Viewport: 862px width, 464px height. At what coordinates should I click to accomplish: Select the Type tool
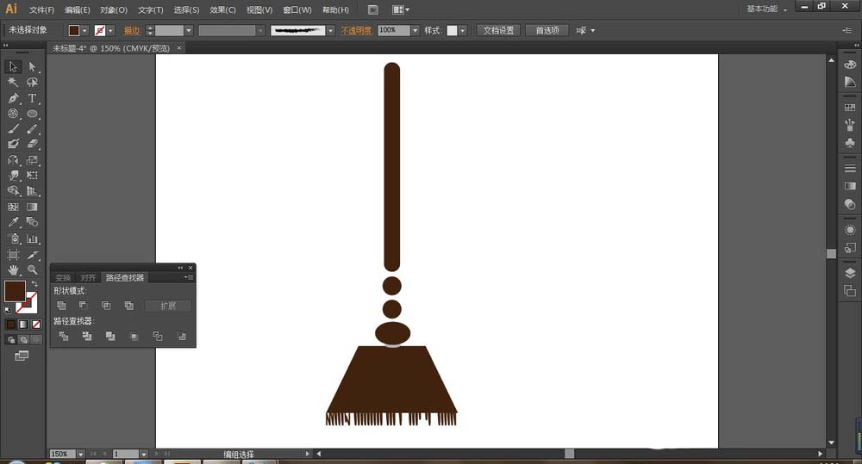[x=32, y=98]
